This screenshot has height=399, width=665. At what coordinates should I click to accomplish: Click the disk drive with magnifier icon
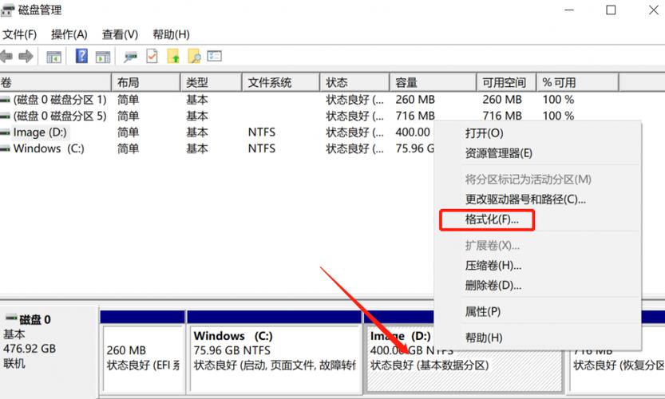coord(131,57)
